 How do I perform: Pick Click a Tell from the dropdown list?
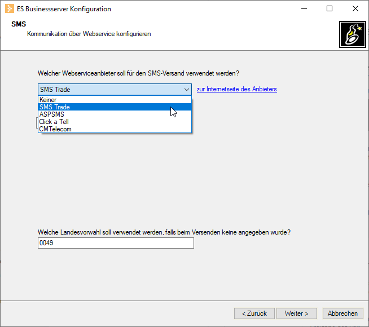click(x=115, y=122)
